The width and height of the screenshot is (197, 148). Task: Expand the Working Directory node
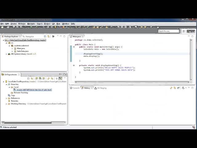coord(6,104)
